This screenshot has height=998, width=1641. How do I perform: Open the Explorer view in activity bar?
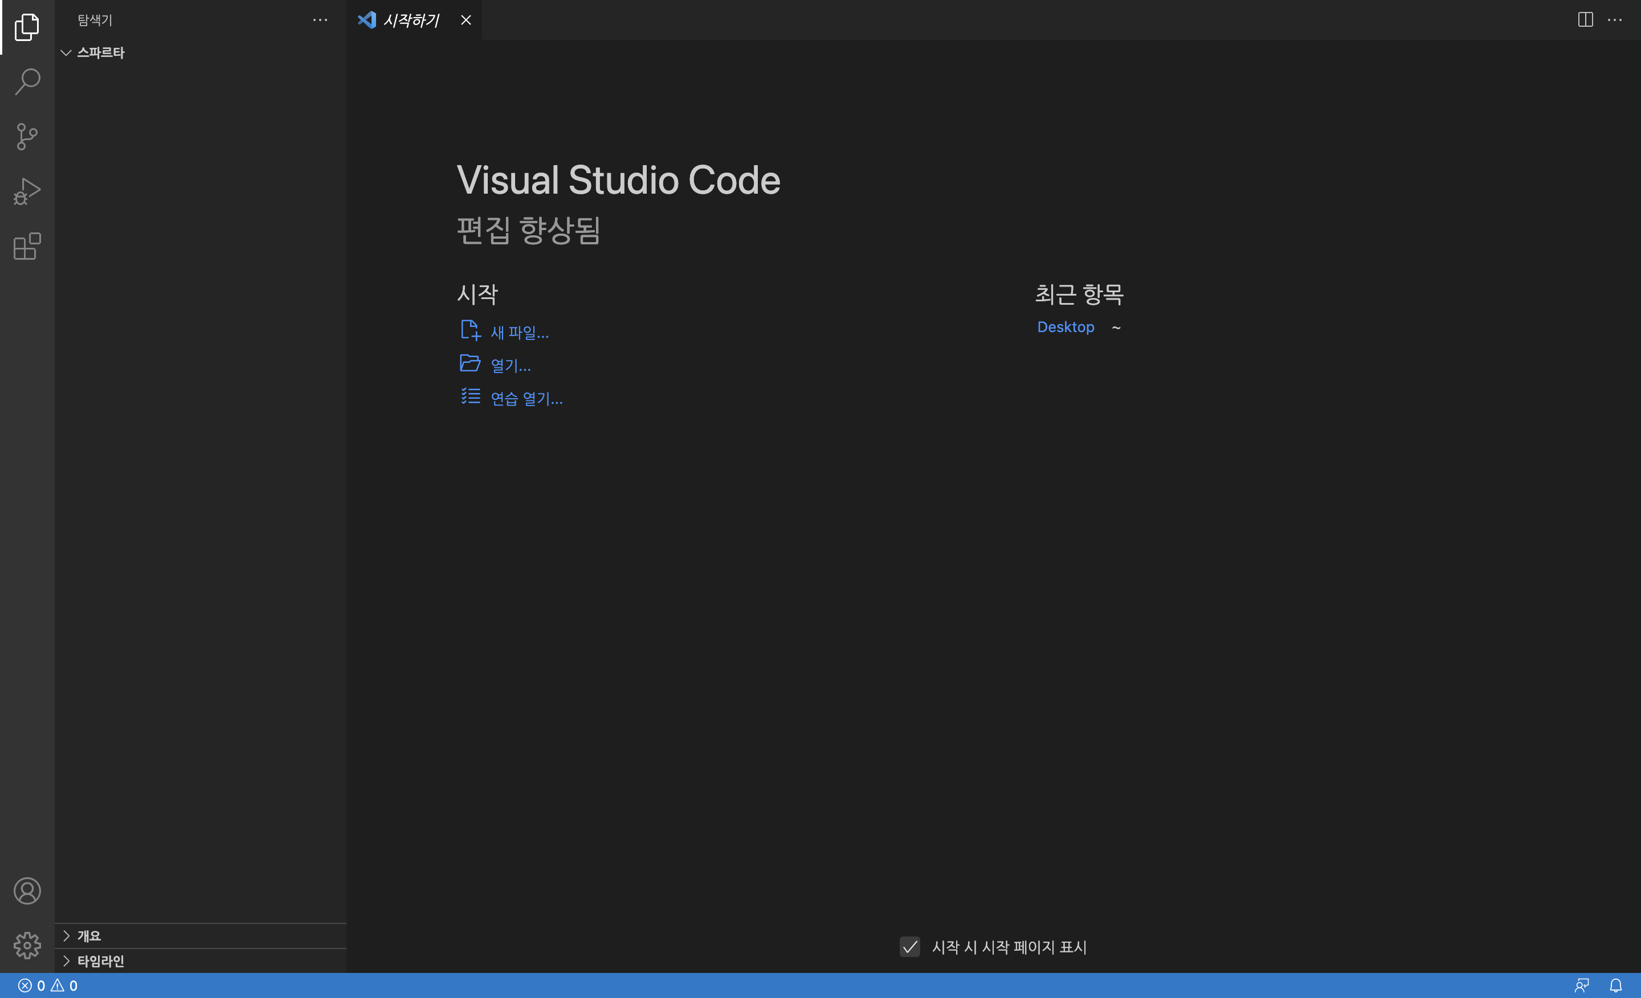click(x=27, y=27)
